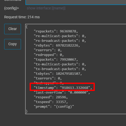Select the "rxspeed": 28596 line
The height and width of the screenshot is (126, 126).
pyautogui.click(x=51, y=97)
